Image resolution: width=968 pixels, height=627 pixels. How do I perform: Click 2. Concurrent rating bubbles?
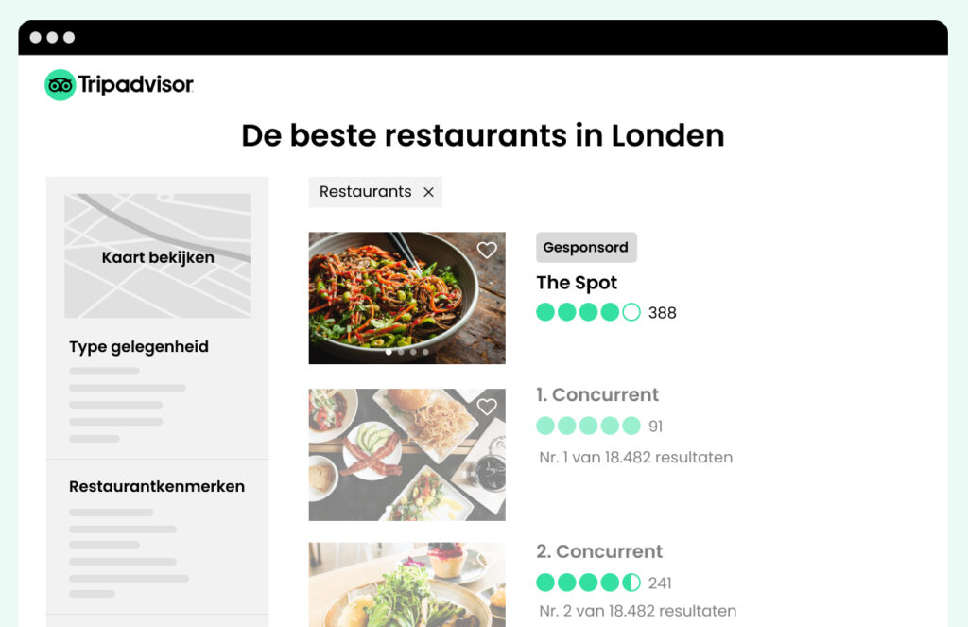click(588, 582)
